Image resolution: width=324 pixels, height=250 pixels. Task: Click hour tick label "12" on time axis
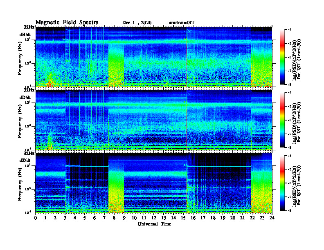point(154,218)
